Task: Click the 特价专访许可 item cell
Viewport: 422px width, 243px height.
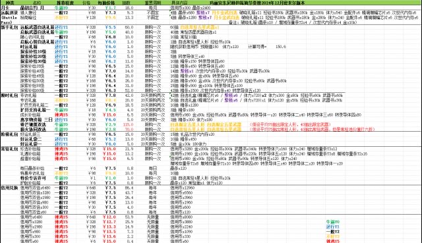Action: (33, 178)
